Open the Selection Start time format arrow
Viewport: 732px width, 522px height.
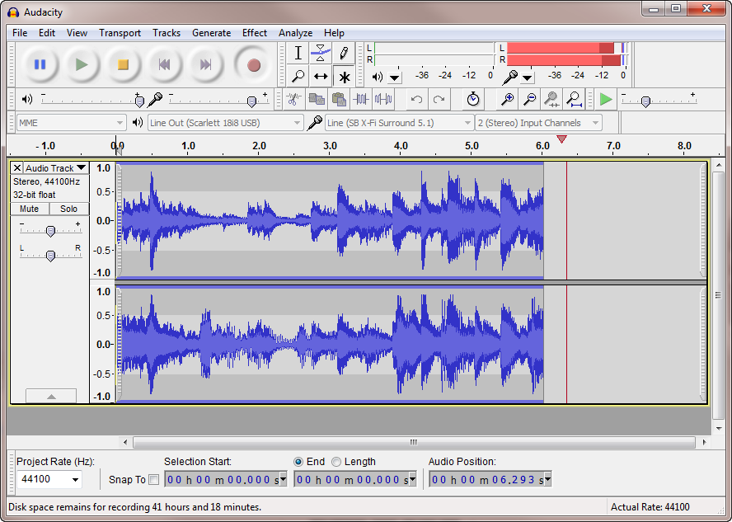(283, 479)
